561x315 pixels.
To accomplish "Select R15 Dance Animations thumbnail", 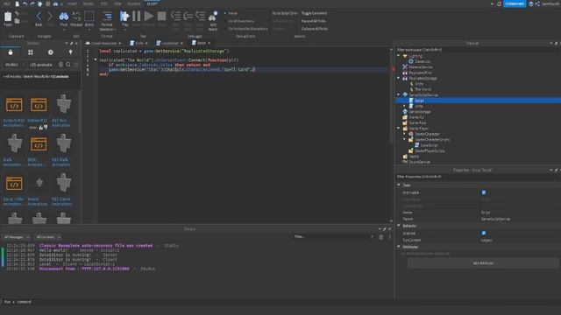I will pos(64,183).
